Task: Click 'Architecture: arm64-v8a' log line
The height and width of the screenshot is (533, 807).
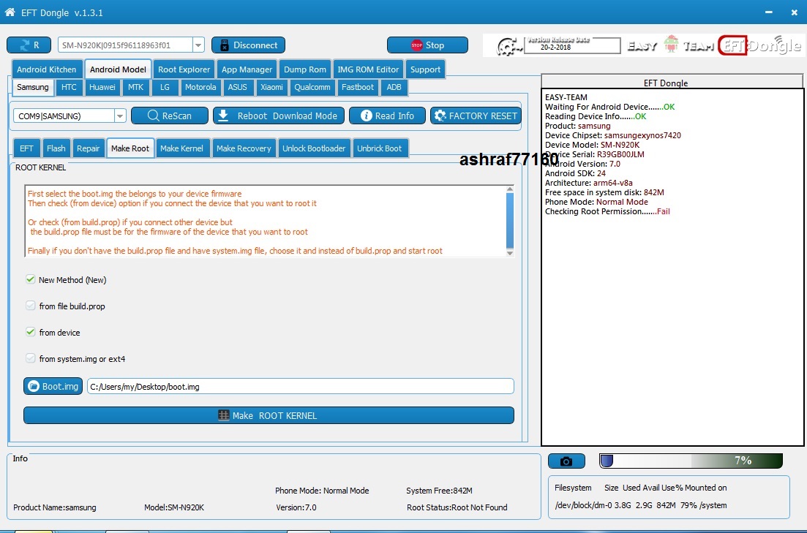Action: click(589, 183)
